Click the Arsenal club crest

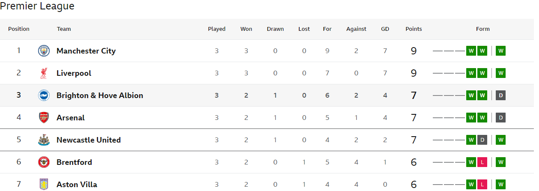click(44, 118)
